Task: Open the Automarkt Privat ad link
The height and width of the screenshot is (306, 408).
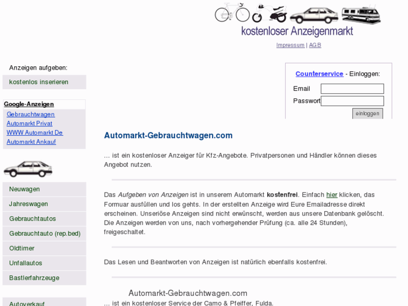Action: click(29, 124)
